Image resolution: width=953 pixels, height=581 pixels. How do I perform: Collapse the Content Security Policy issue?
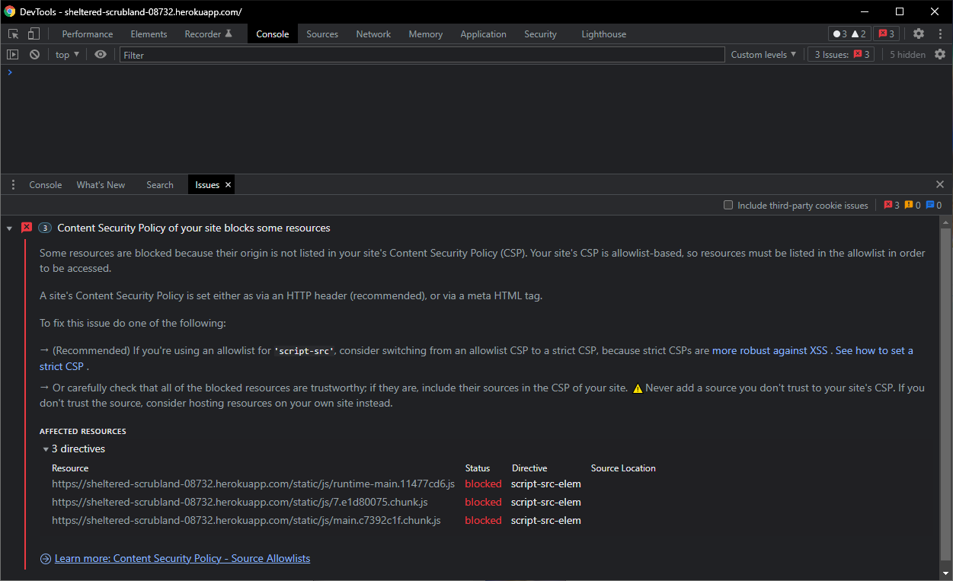click(9, 228)
